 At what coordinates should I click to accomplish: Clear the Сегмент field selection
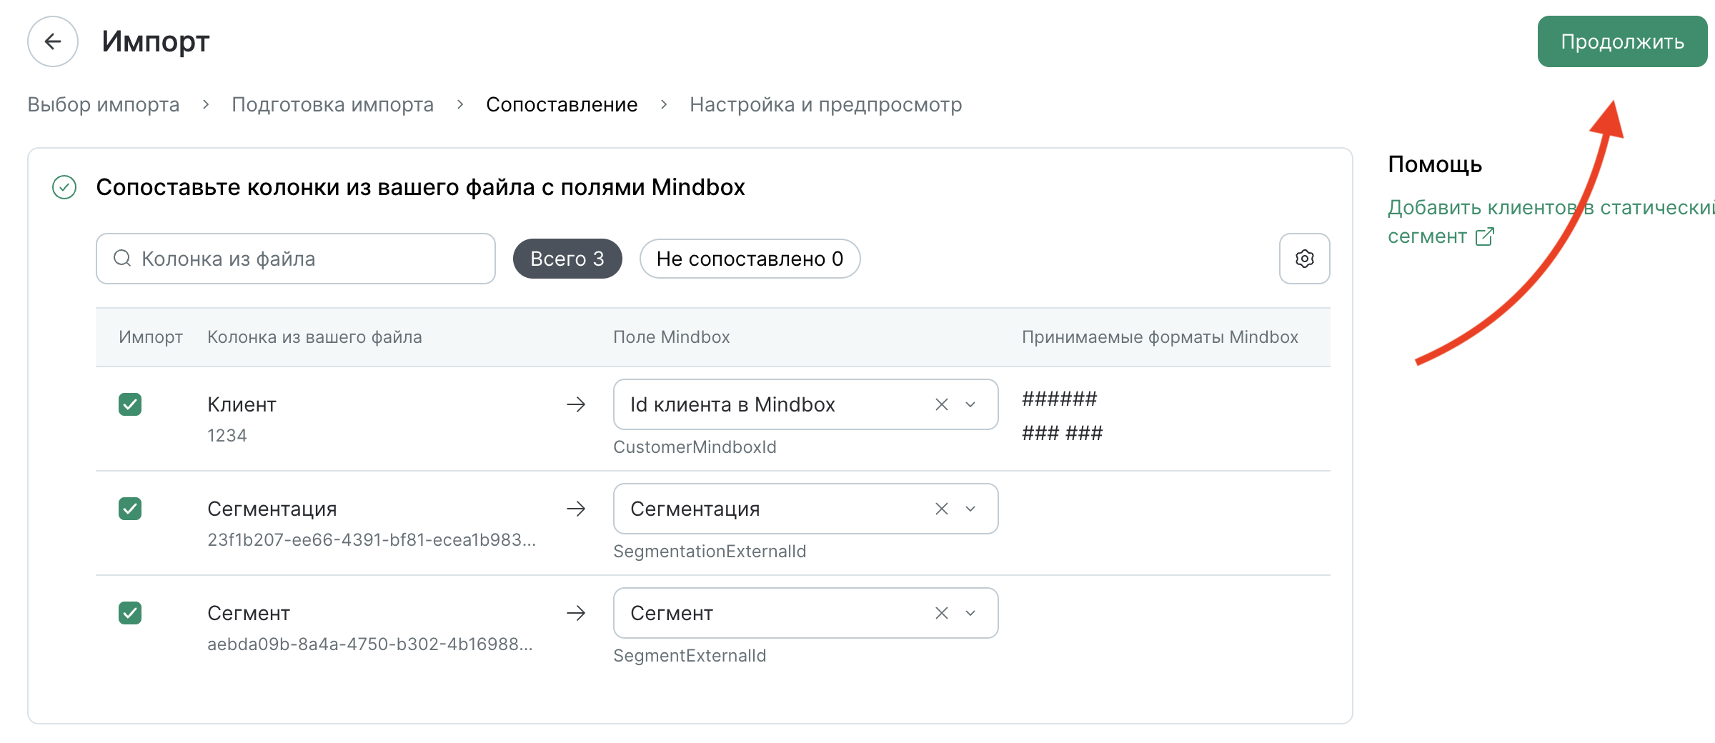tap(942, 613)
